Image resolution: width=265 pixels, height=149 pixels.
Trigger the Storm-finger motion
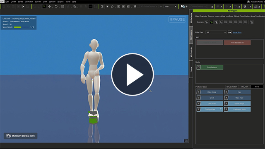click(237, 103)
